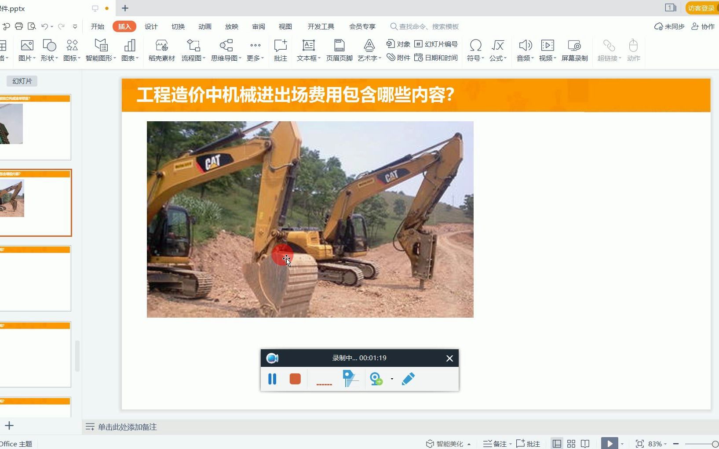Click the webcam icon in recorder
Image resolution: width=719 pixels, height=449 pixels.
376,379
